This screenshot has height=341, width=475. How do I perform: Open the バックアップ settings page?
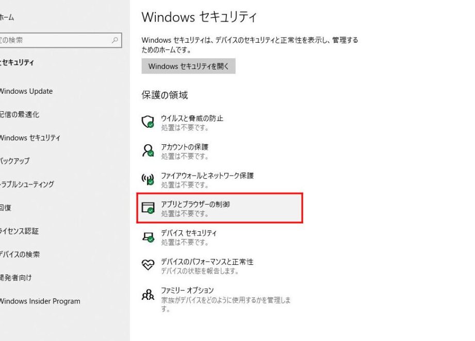tap(15, 161)
